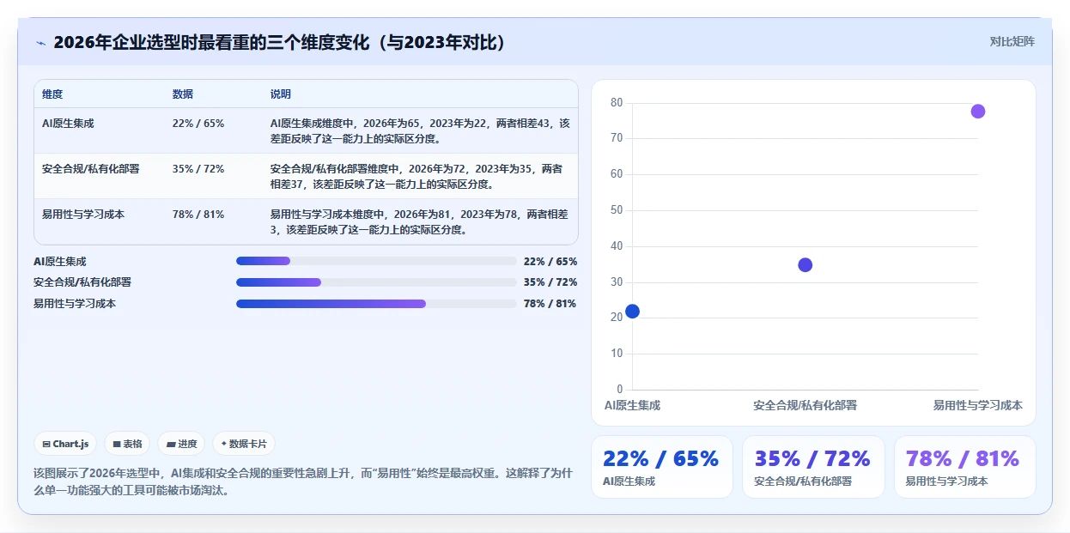Select the 安全合规/私有化部署 table row name cell
This screenshot has height=533, width=1070.
coord(90,168)
